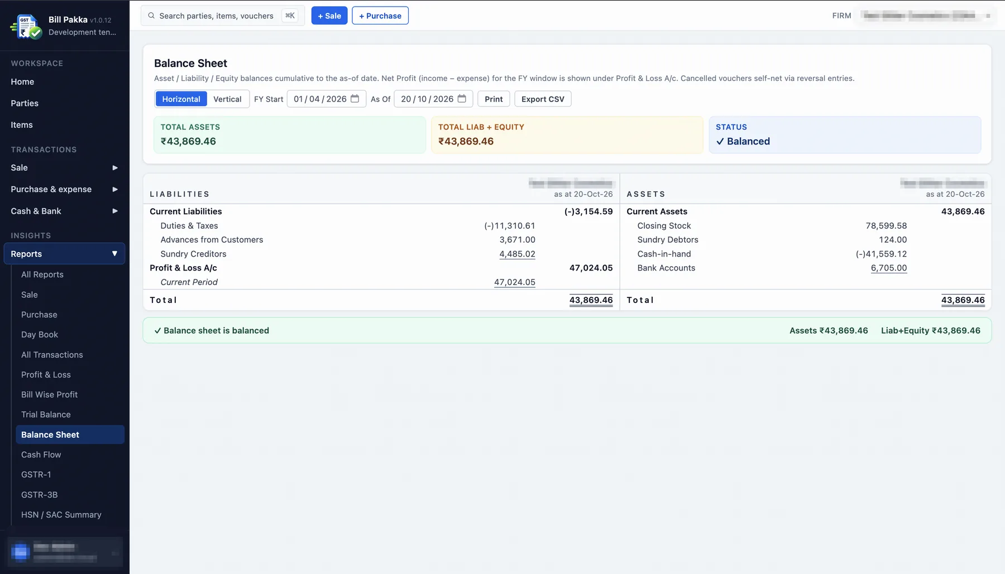
Task: Expand the Sale transactions submenu arrow
Action: [x=115, y=167]
